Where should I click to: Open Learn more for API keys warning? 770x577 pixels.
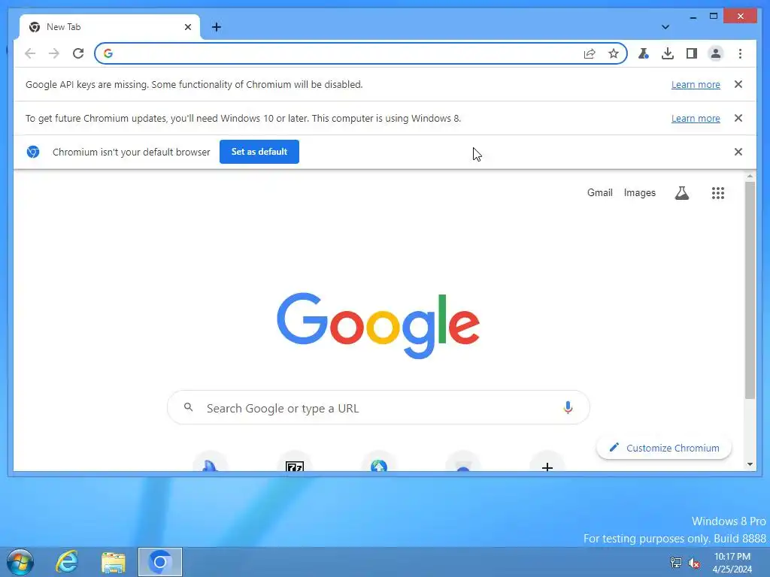pos(696,84)
